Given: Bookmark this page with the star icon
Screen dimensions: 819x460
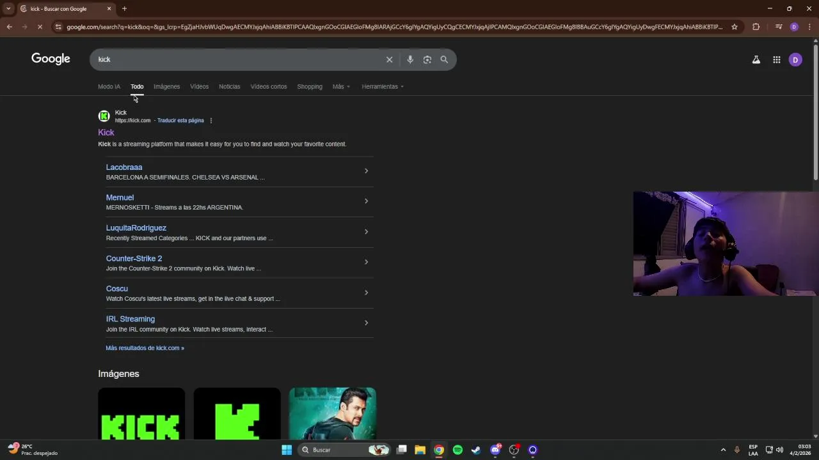Looking at the screenshot, I should 735,27.
